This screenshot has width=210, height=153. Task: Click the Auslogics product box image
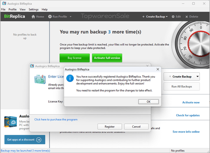pyautogui.click(x=10, y=122)
